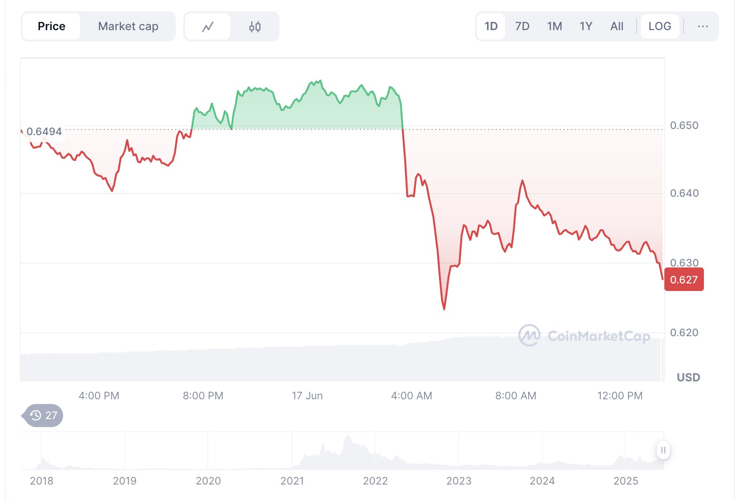Screen dimensions: 735x501
Task: Click 2023 on the history timeline
Action: tap(459, 481)
